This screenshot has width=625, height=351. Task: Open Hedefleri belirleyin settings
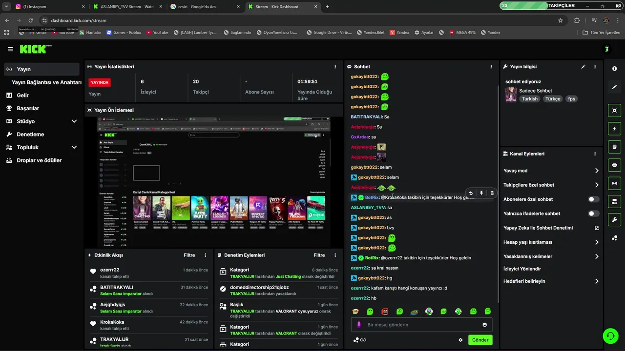click(x=551, y=281)
